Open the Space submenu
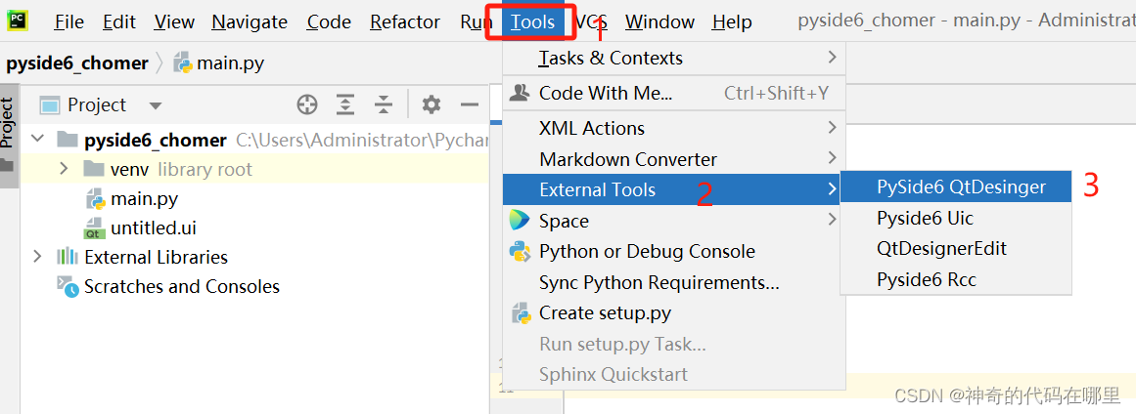1136x414 pixels. point(674,221)
